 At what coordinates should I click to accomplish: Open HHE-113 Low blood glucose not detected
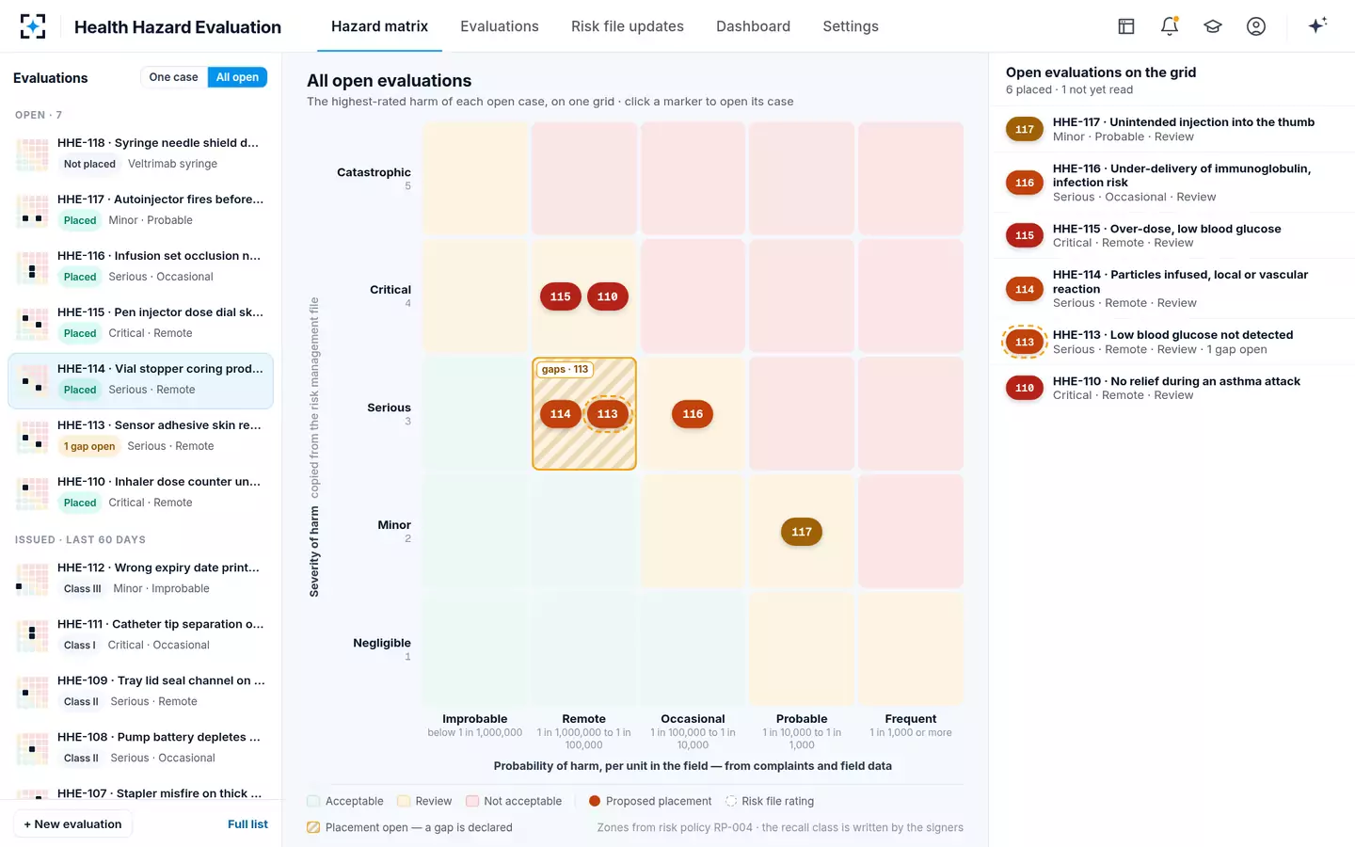[1172, 342]
